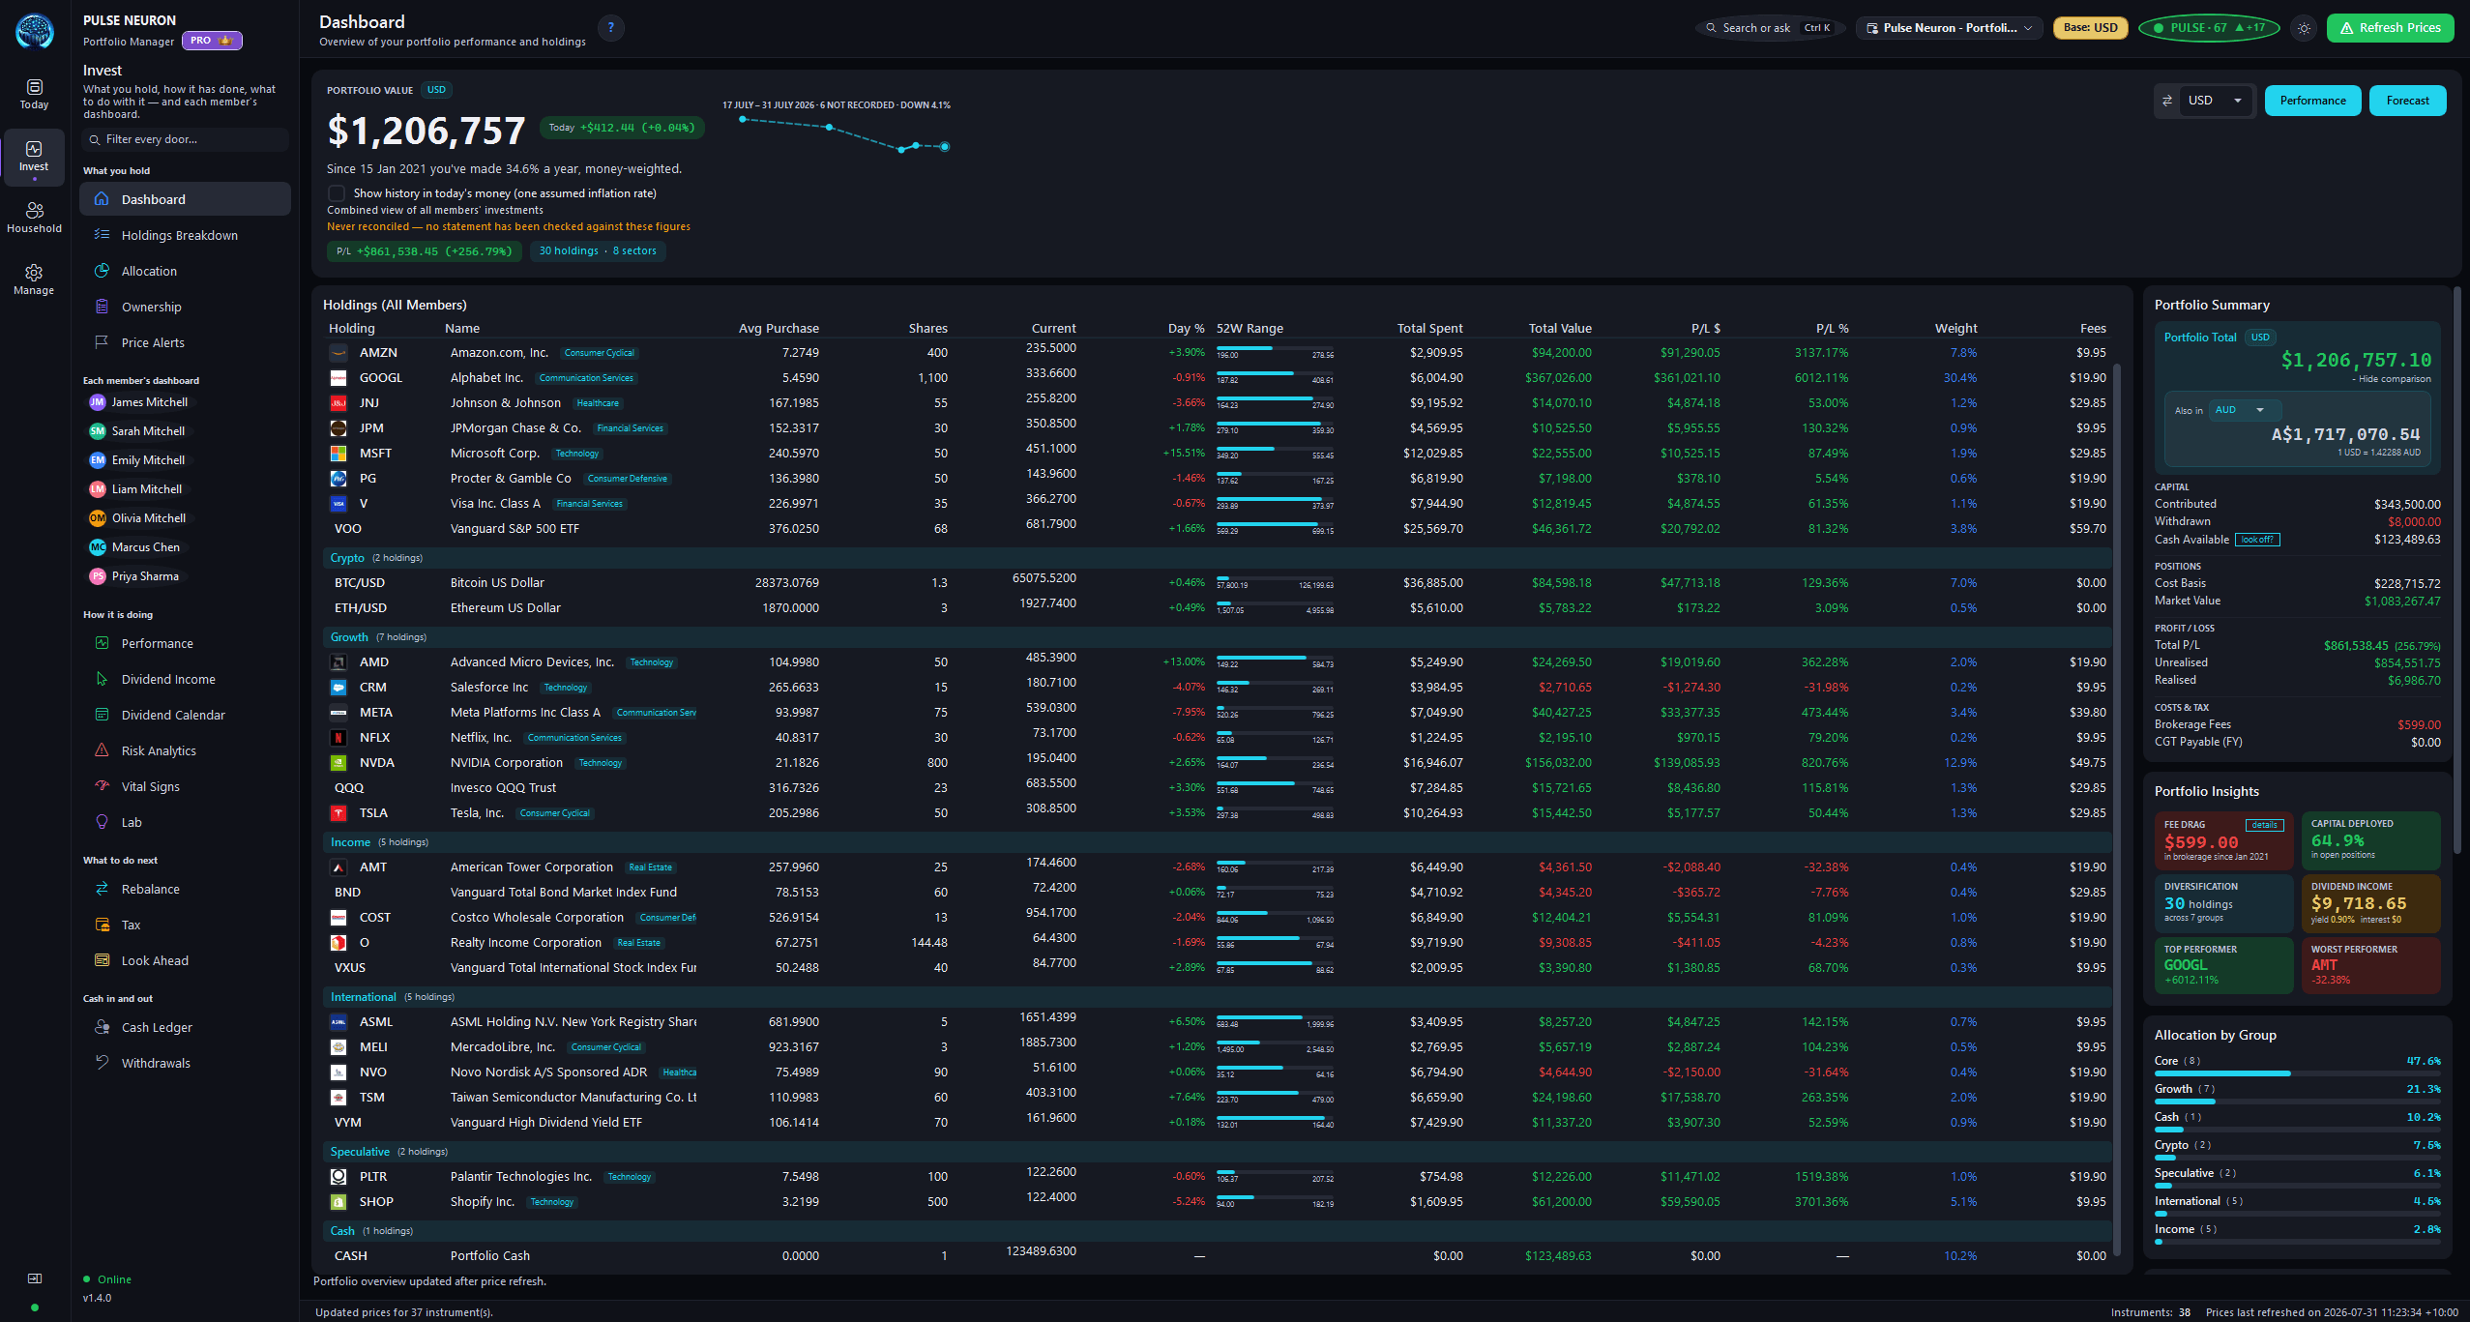Viewport: 2470px width, 1322px height.
Task: Click the Rebalance arrows icon
Action: click(x=102, y=889)
